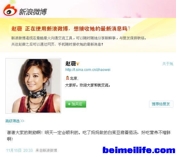The height and width of the screenshot is (155, 176).
Task: Select the 北京 location text
Action: click(x=73, y=78)
